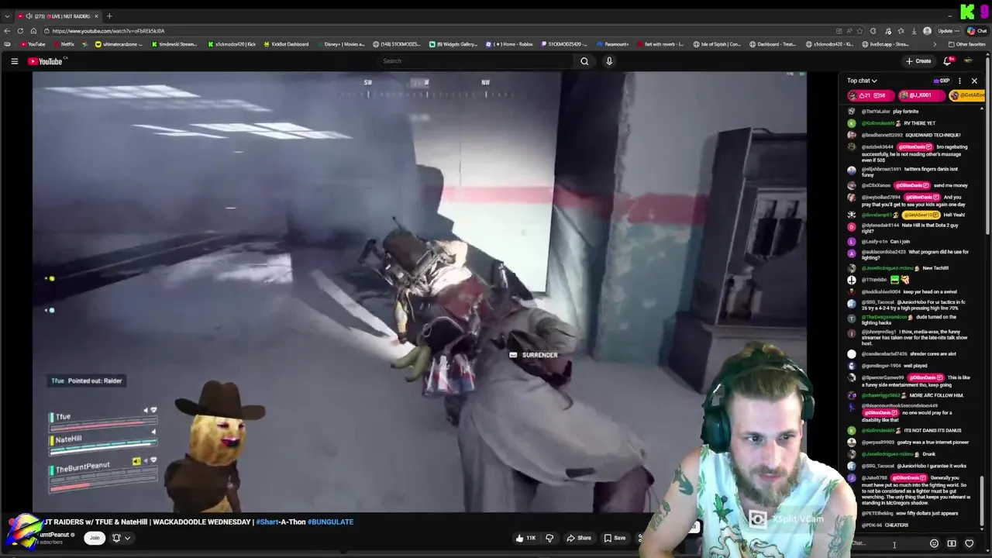
Task: Expand the Top chat mode dropdown
Action: [862, 81]
